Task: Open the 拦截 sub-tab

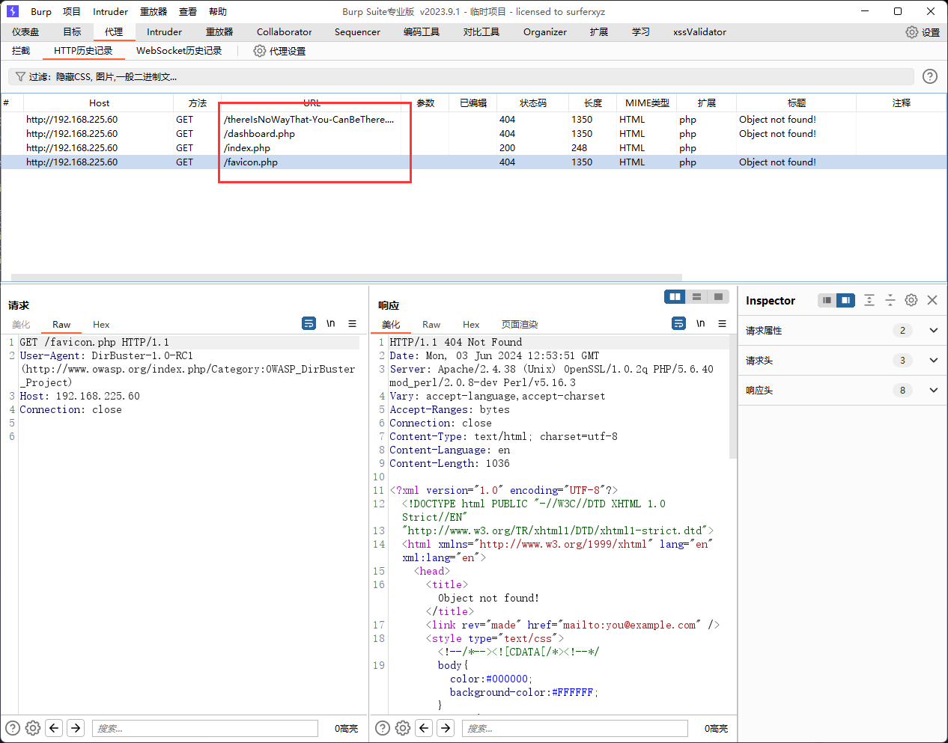Action: [21, 51]
